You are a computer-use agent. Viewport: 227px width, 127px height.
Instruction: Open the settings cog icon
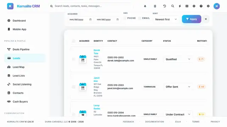point(208,6)
